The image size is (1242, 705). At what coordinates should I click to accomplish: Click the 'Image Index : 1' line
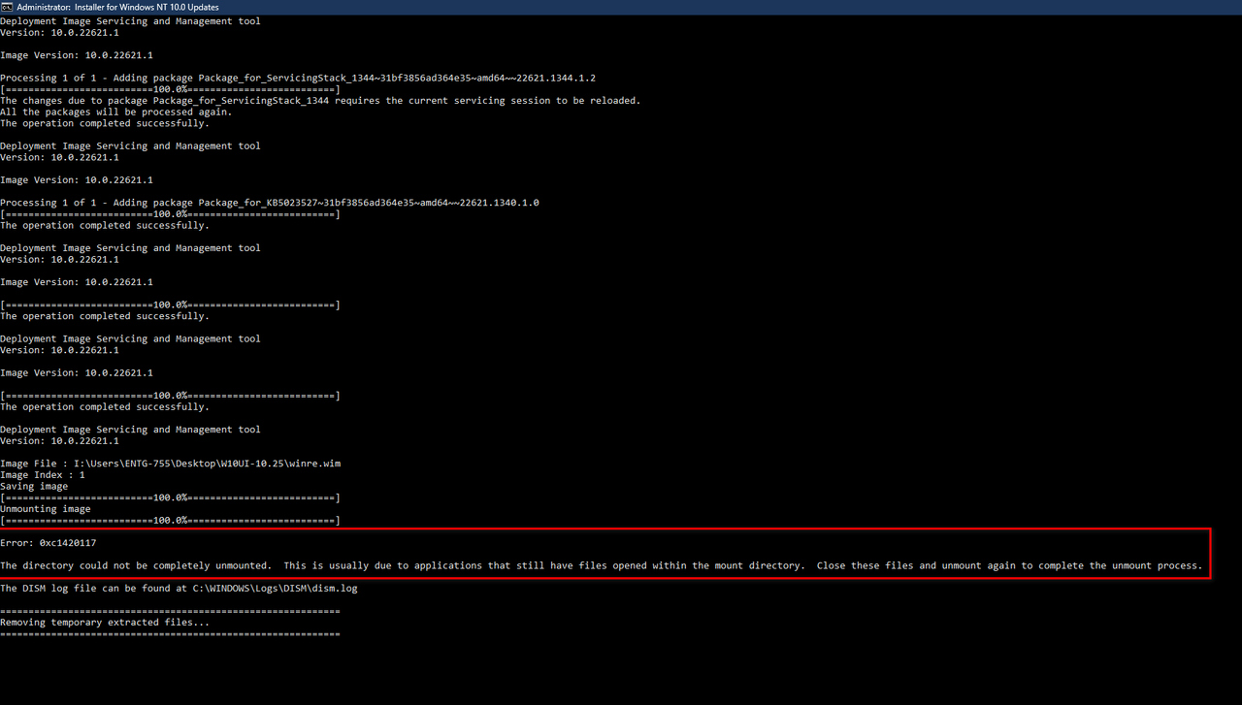[43, 475]
